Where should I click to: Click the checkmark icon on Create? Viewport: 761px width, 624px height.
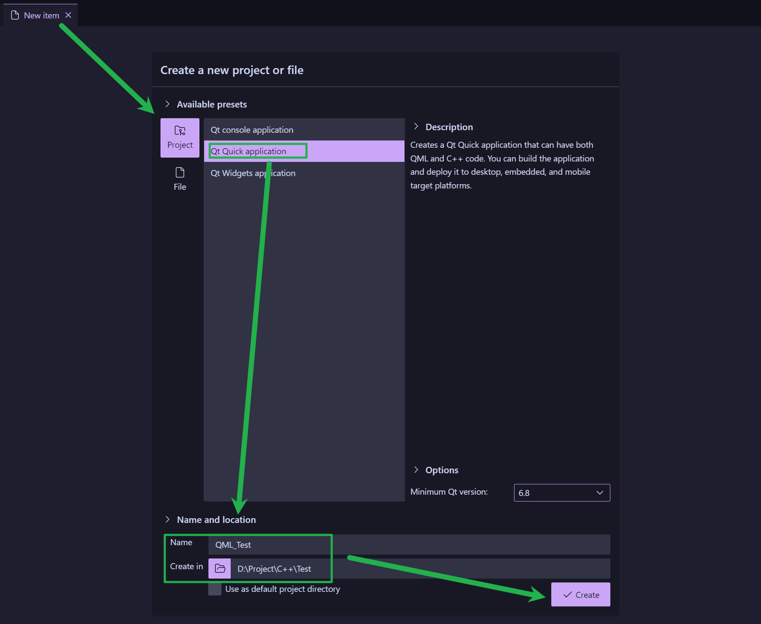point(568,594)
